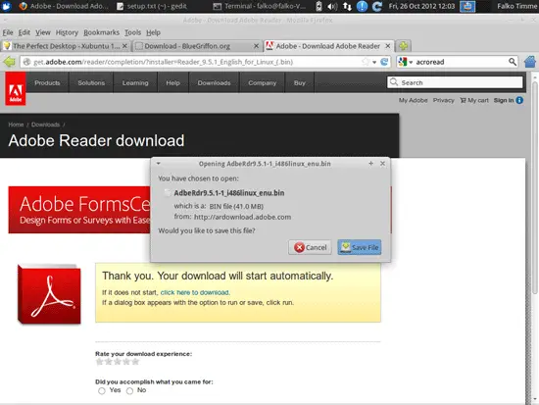Close the Adobe Download Reader tab
This screenshot has width=539, height=405.
(x=388, y=46)
